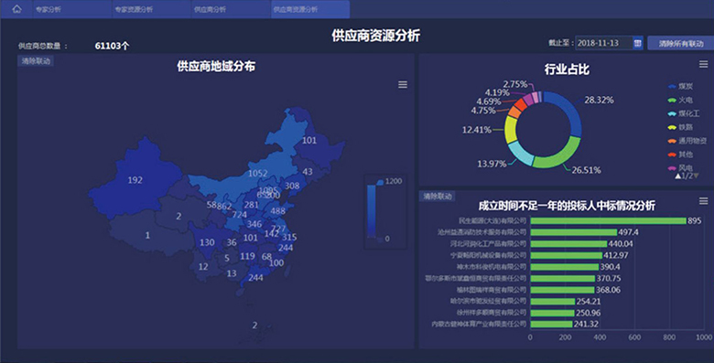
Task: Adjust the map color scale upper handle at 1200
Action: tap(379, 182)
